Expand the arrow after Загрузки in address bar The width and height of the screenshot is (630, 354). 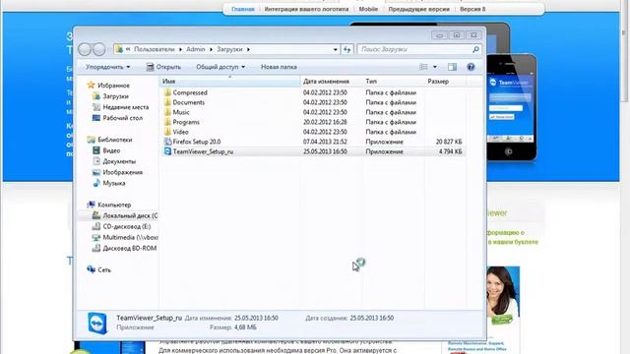(x=248, y=49)
